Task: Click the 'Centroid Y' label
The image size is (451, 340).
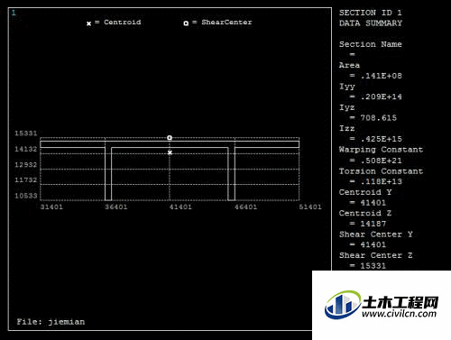Action: point(365,192)
